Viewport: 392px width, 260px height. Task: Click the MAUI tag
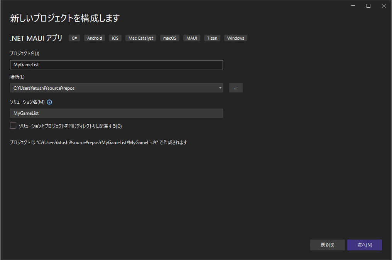(x=192, y=38)
